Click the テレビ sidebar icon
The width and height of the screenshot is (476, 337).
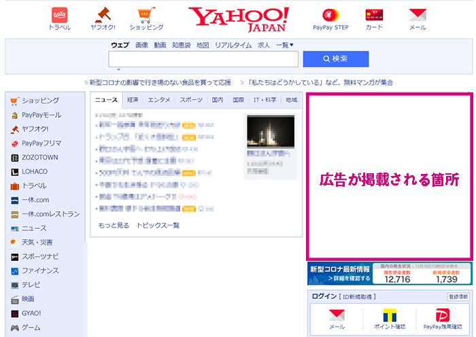click(14, 285)
